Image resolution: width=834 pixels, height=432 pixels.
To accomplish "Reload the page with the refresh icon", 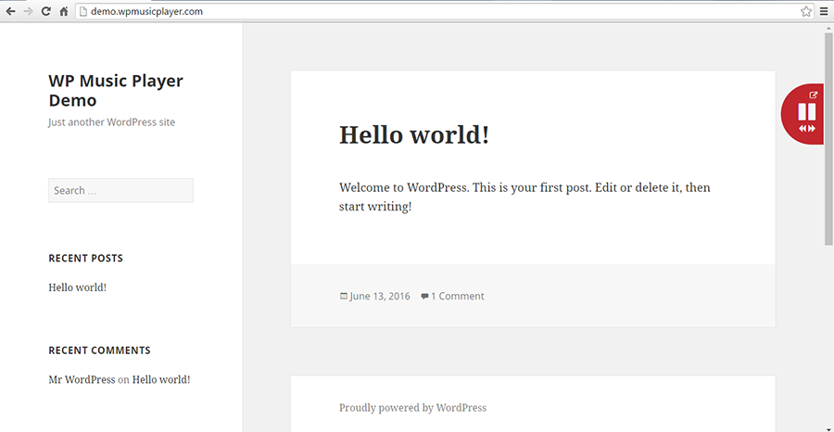I will click(46, 11).
